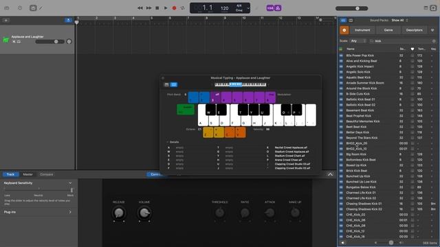The width and height of the screenshot is (440, 247).
Task: Open the Instrument filter tab
Action: click(362, 30)
